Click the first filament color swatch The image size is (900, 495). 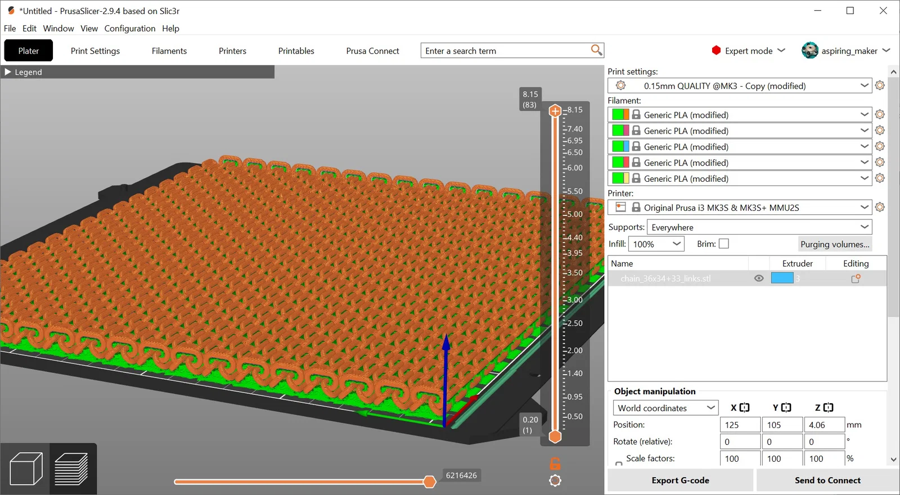click(x=620, y=114)
